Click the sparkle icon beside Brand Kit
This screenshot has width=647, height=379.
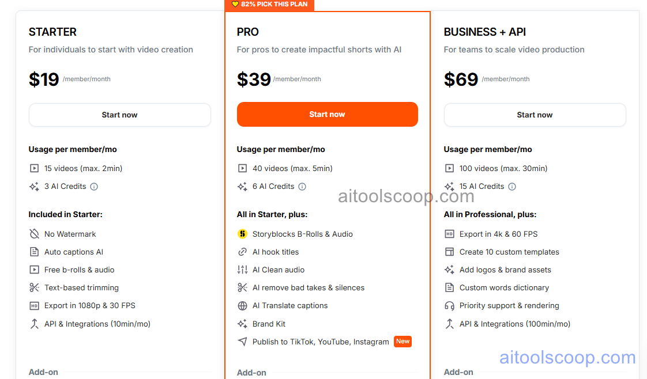(243, 324)
